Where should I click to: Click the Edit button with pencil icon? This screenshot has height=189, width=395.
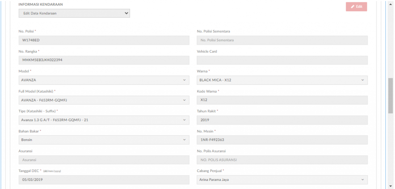pos(356,7)
